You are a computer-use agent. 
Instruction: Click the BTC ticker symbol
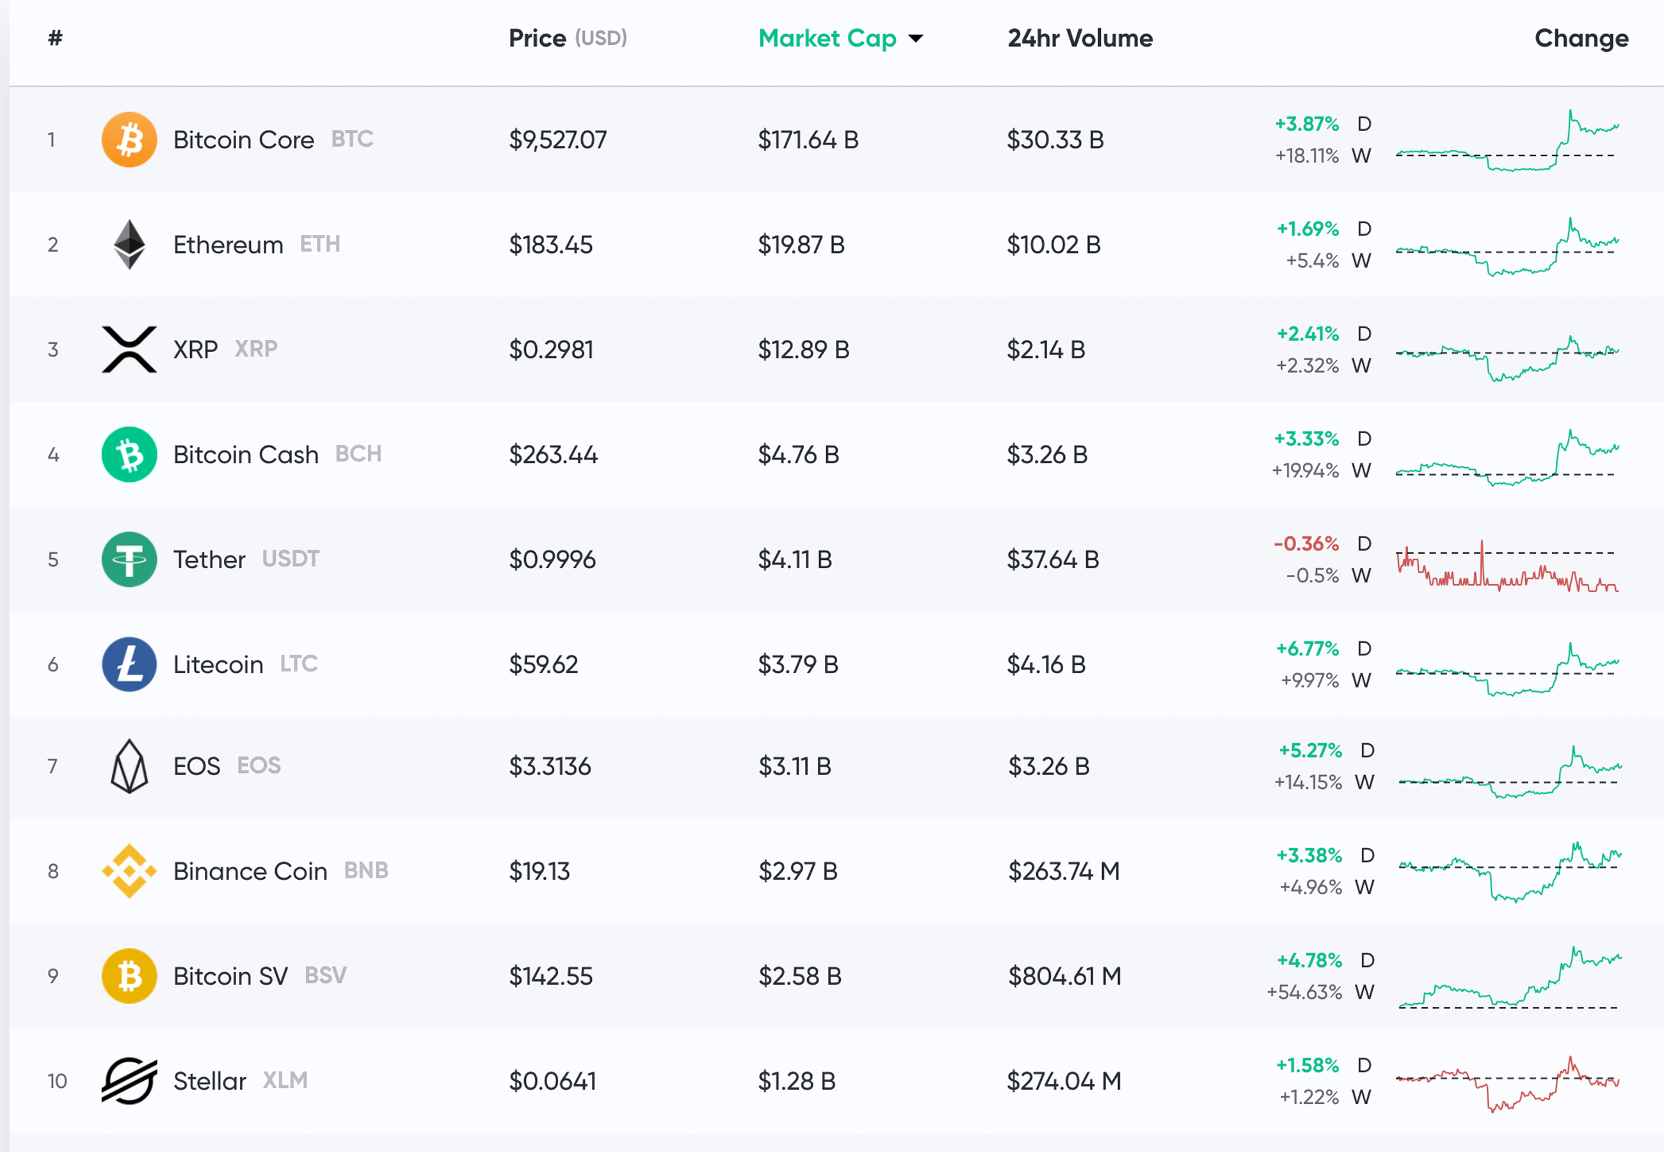click(x=352, y=139)
